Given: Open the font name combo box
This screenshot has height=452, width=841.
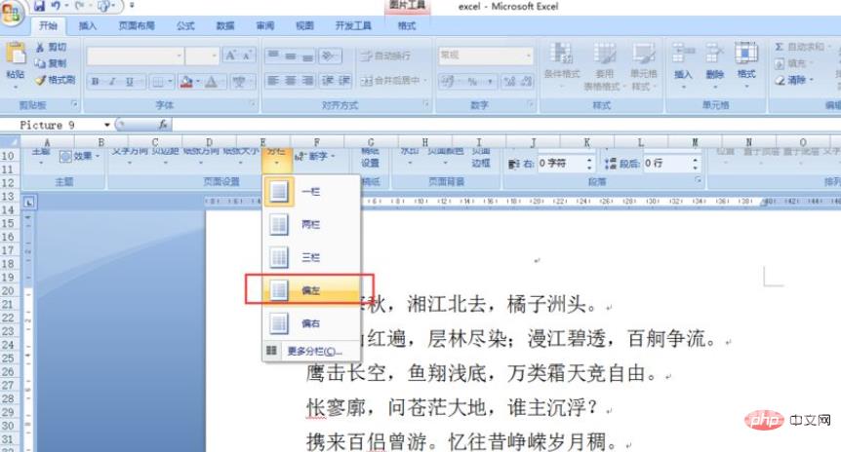Looking at the screenshot, I should [134, 56].
